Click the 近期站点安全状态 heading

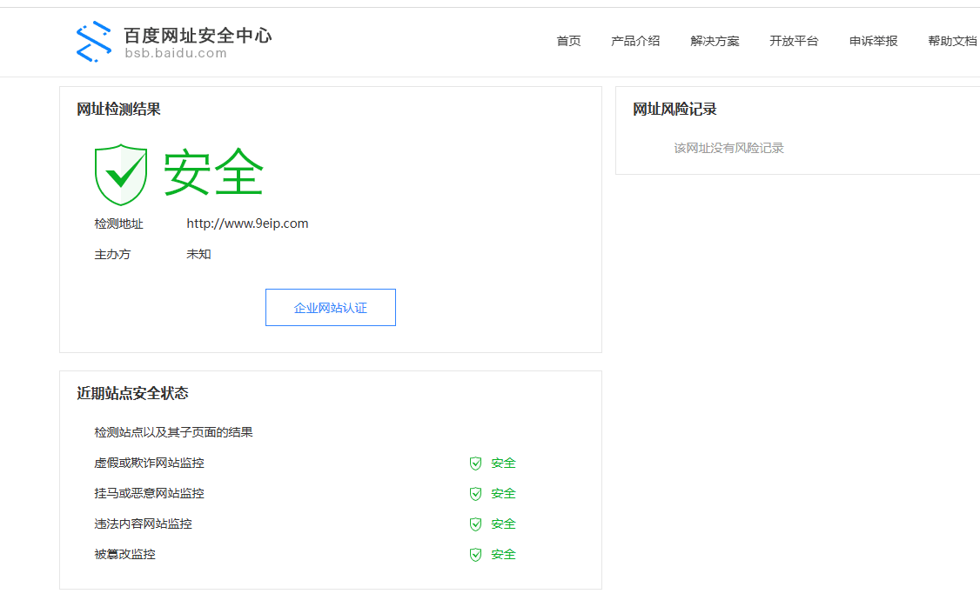coord(132,393)
